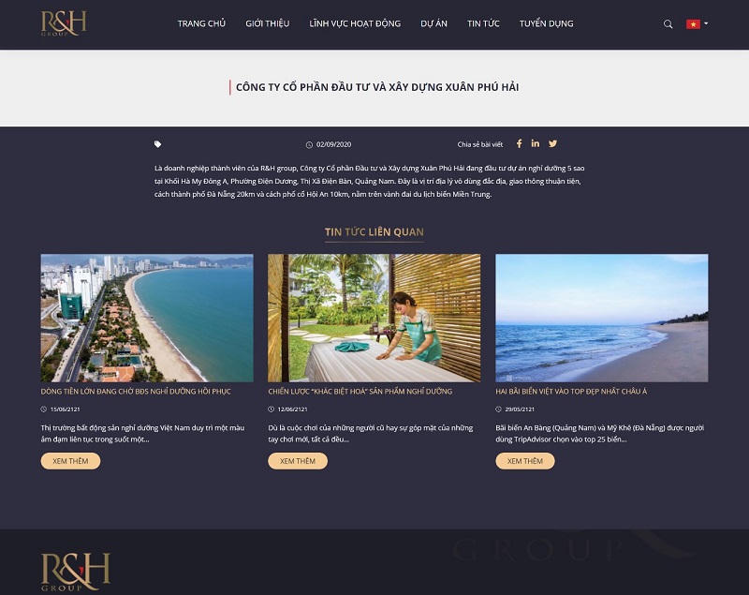This screenshot has width=749, height=595.
Task: Click Xem Thêm under the Nha Trang beach article
Action: (x=71, y=461)
